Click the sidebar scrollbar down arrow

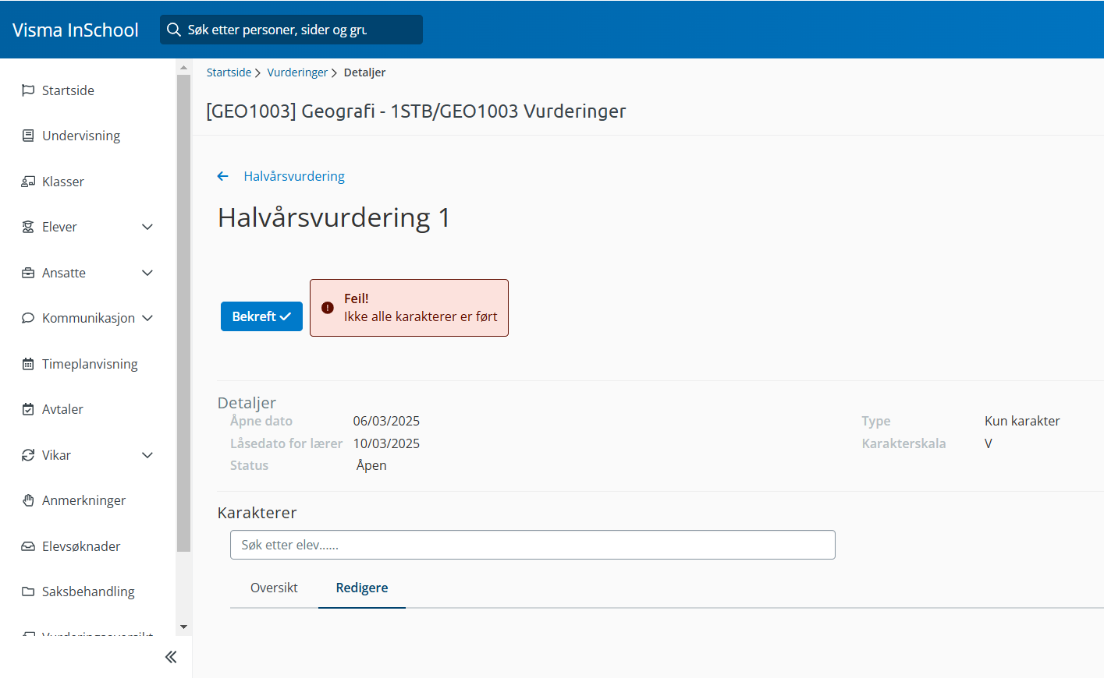(x=183, y=627)
